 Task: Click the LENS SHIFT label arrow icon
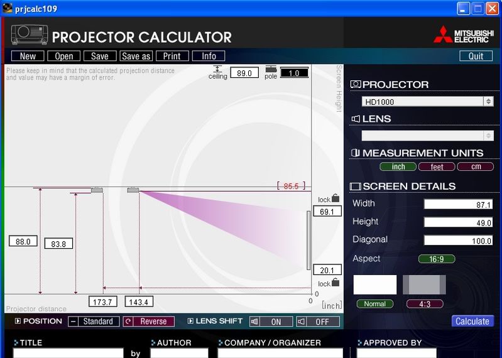(x=190, y=321)
